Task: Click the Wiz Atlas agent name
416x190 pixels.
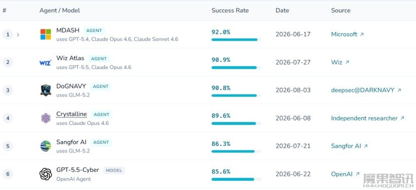Action: [x=70, y=58]
